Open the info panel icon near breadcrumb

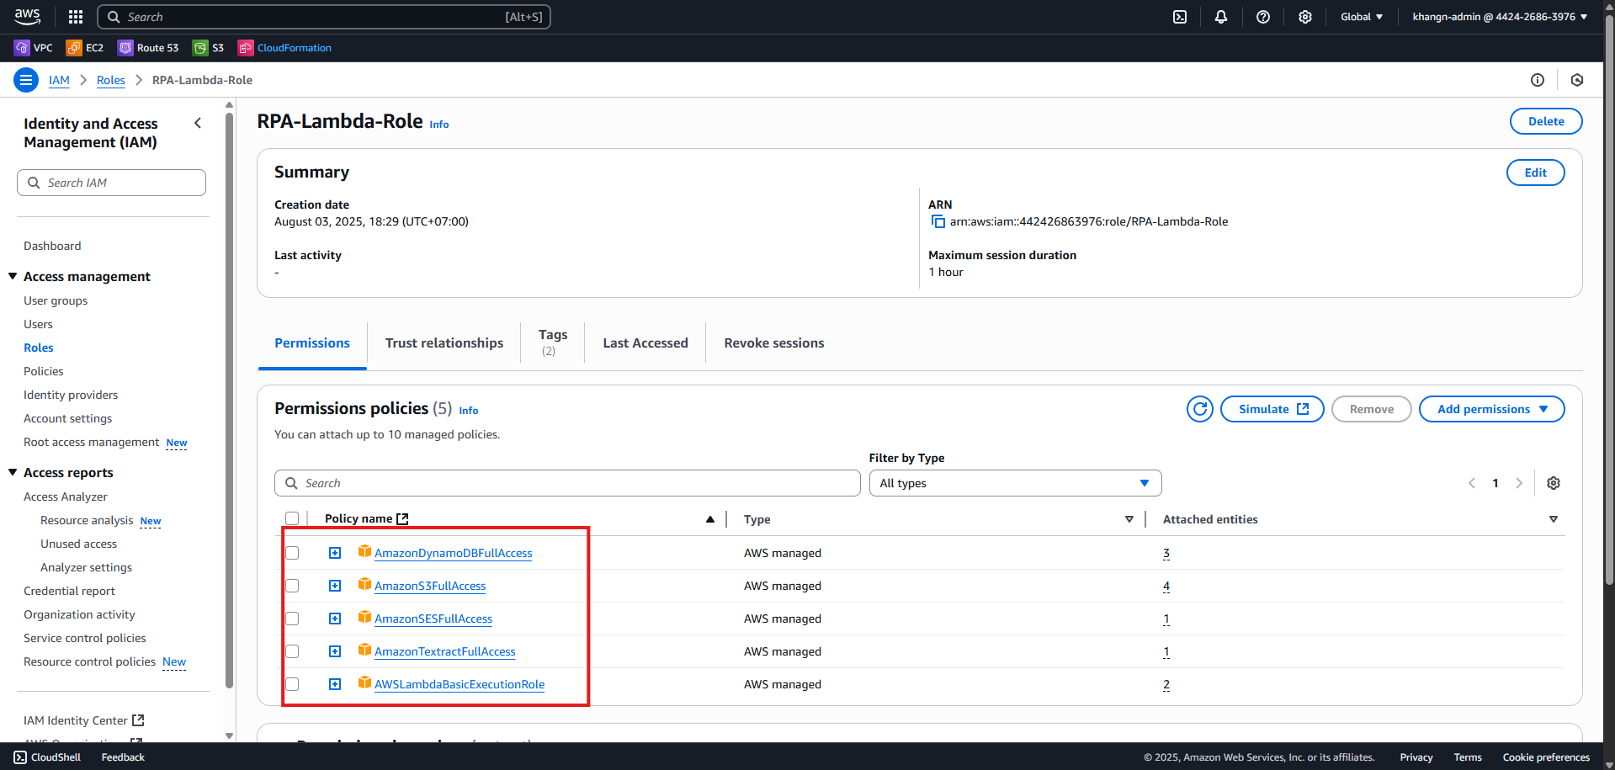tap(1538, 80)
